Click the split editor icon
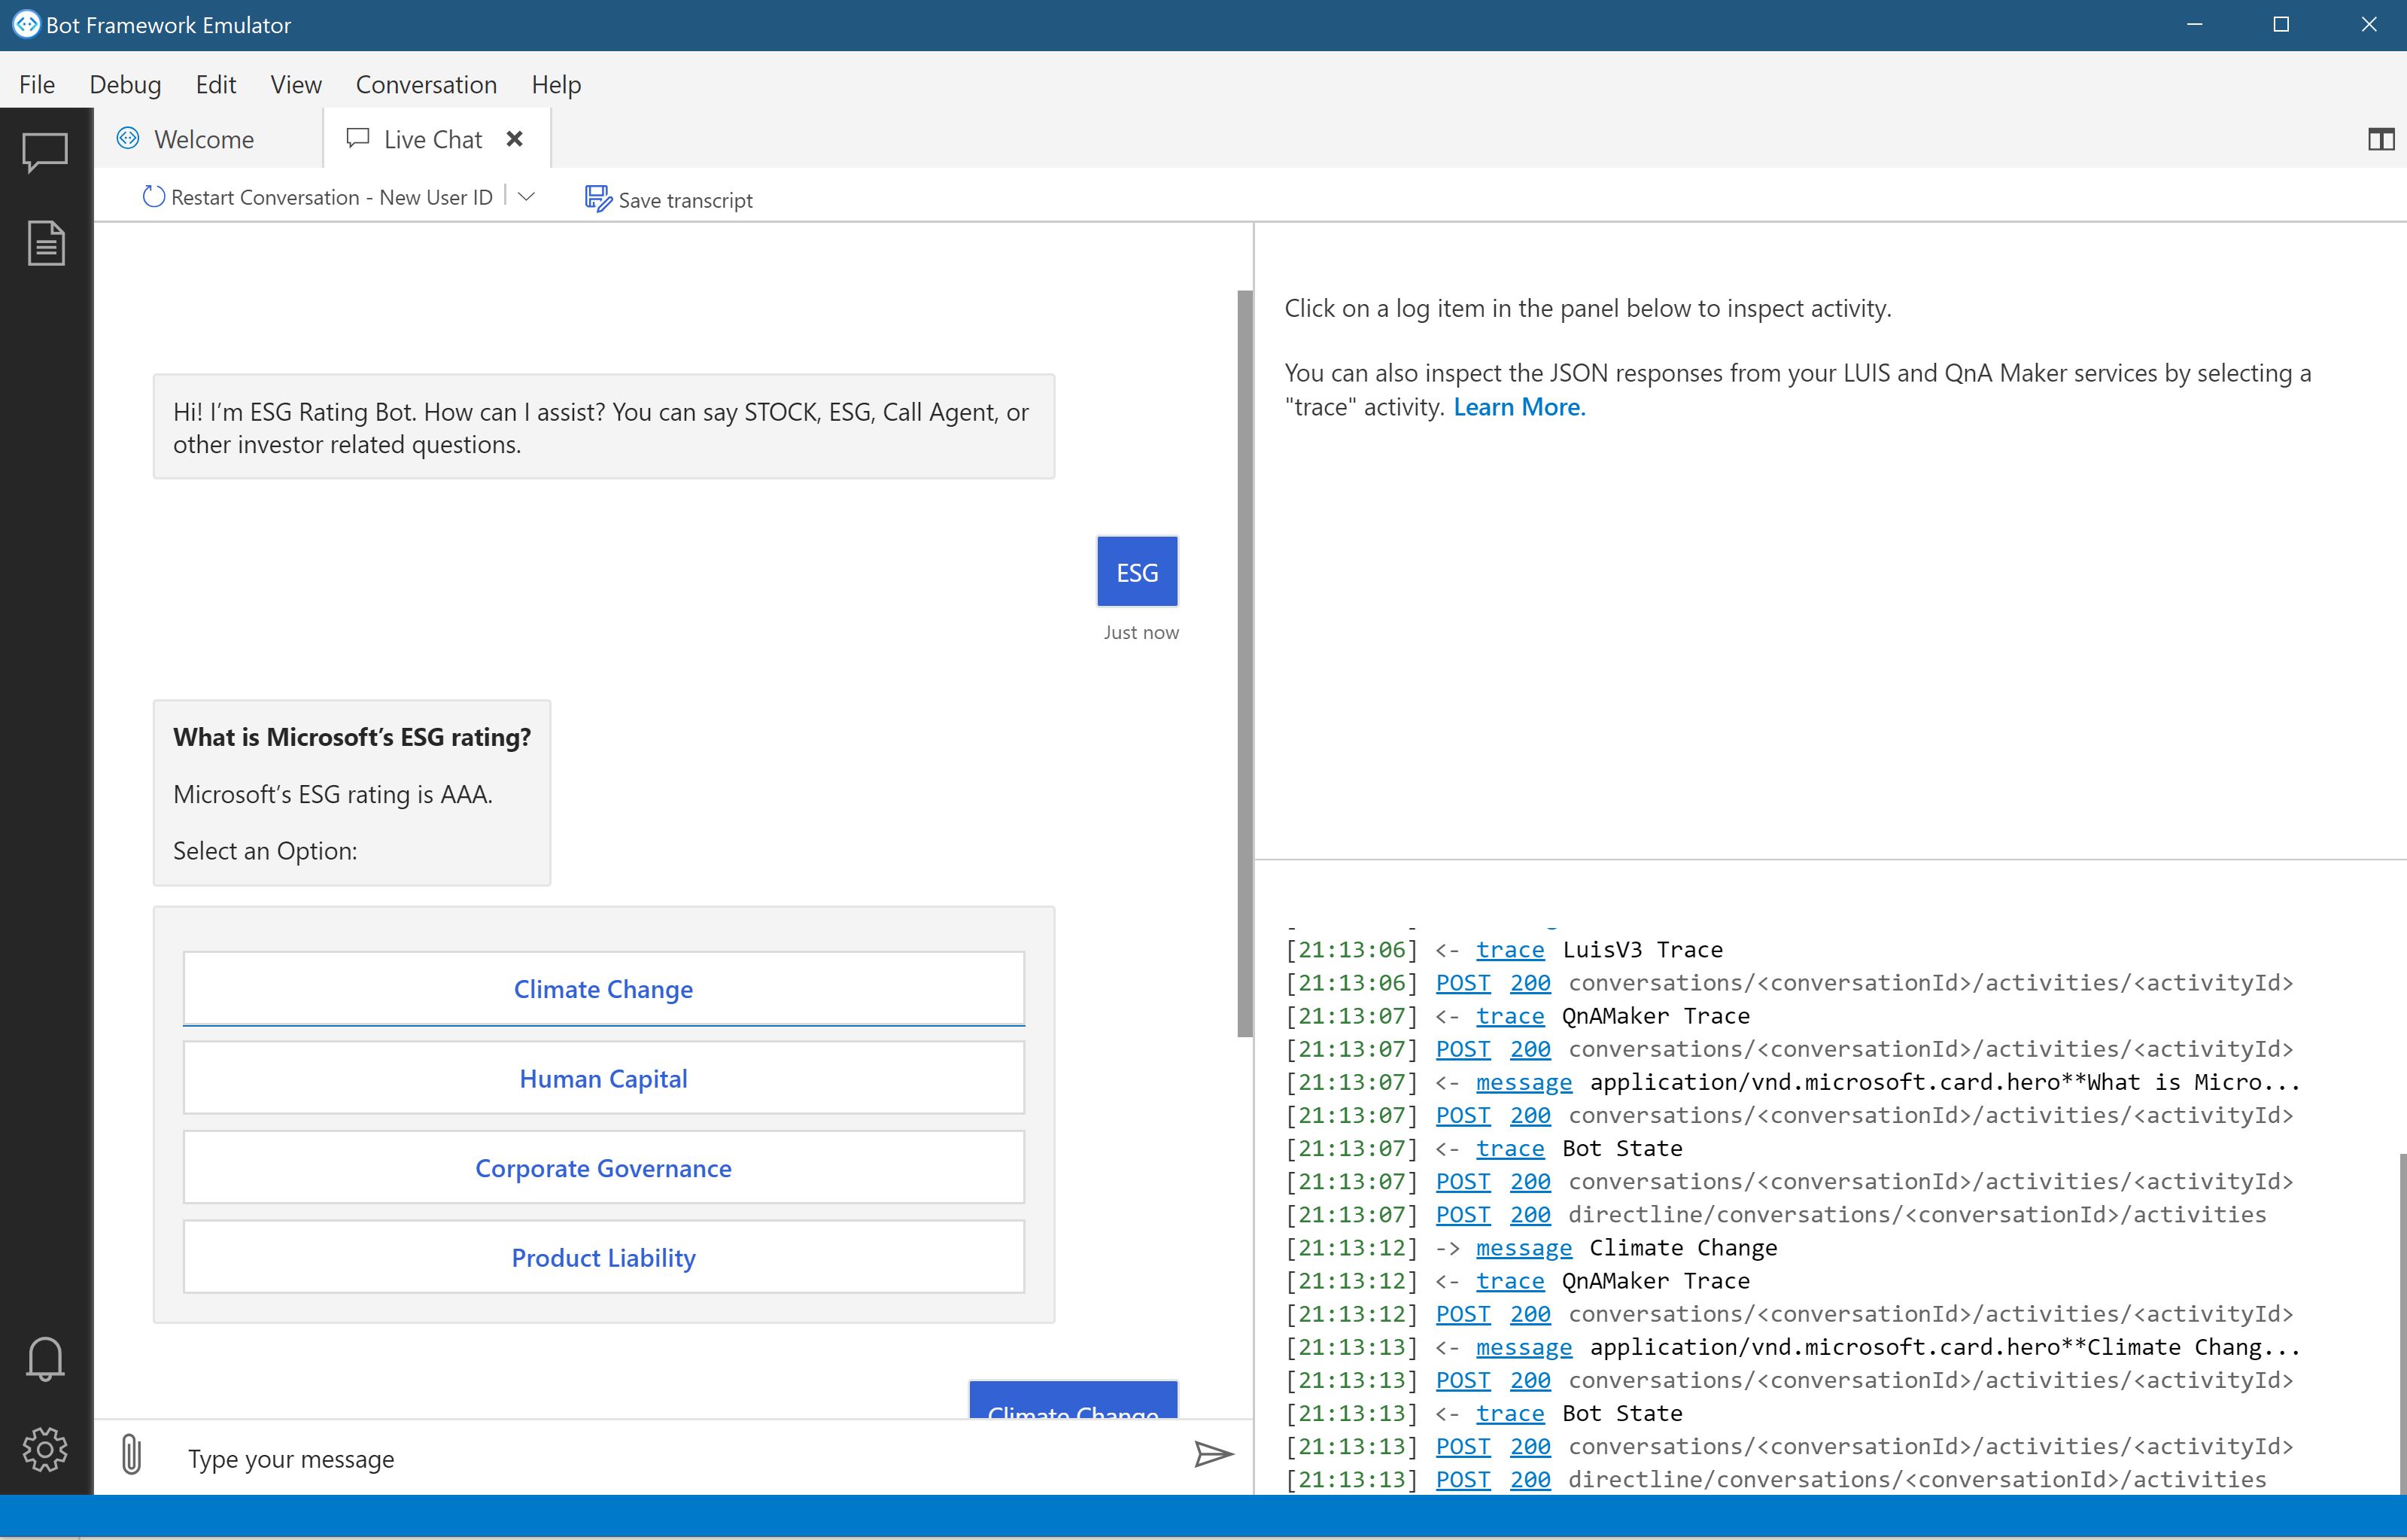The width and height of the screenshot is (2407, 1540). (2381, 140)
